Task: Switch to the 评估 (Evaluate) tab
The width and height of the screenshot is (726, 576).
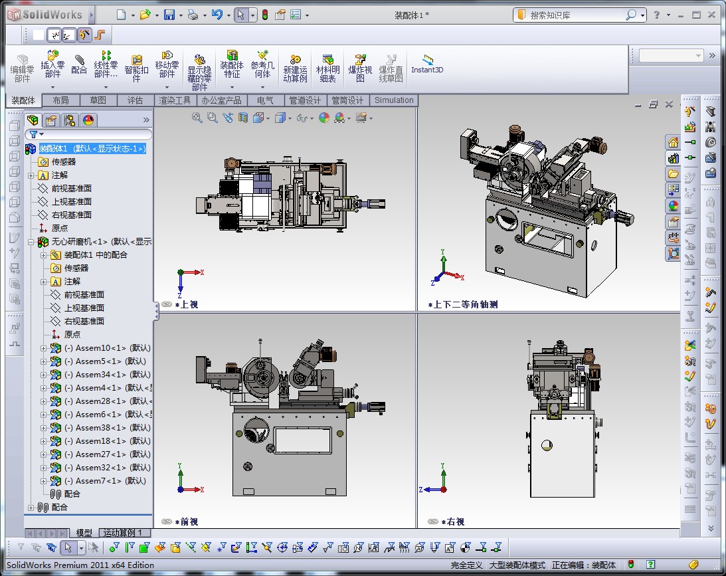Action: pyautogui.click(x=135, y=100)
